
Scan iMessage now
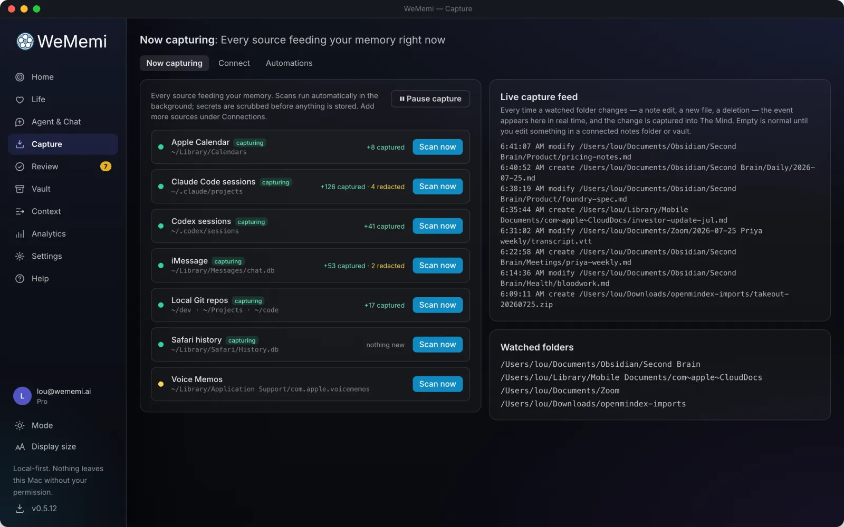coord(437,266)
